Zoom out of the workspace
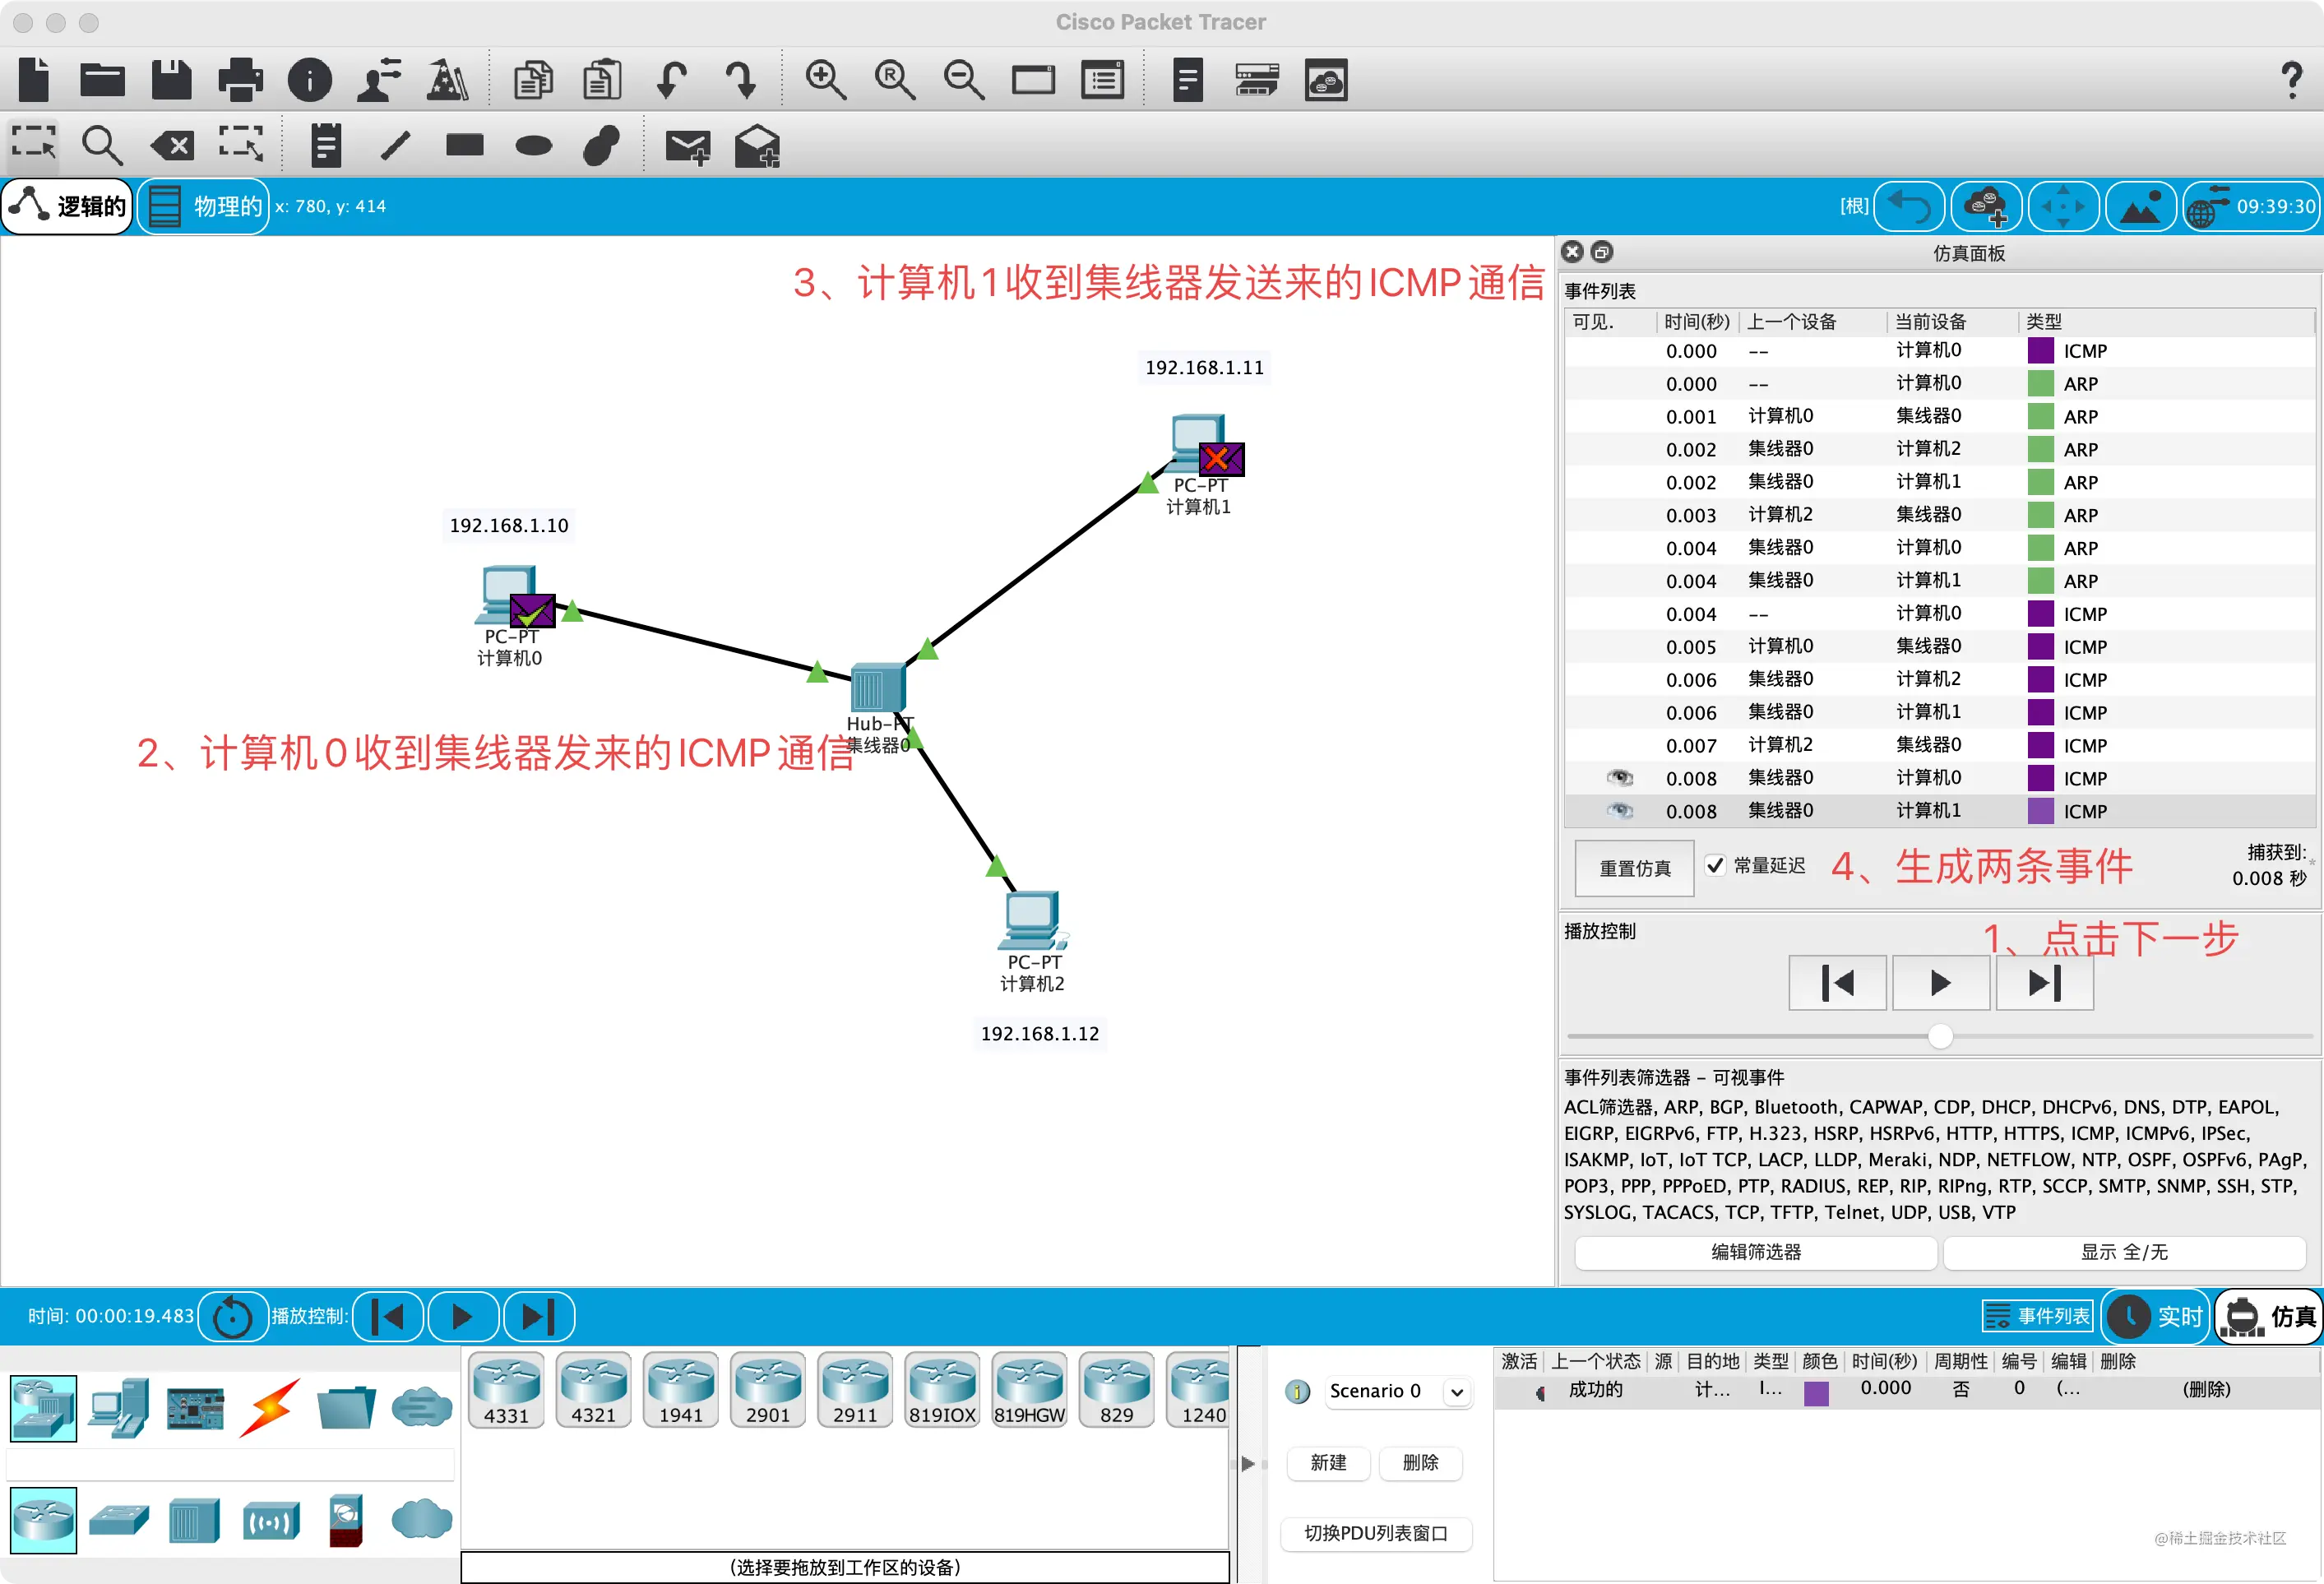The width and height of the screenshot is (2324, 1584). 964,79
